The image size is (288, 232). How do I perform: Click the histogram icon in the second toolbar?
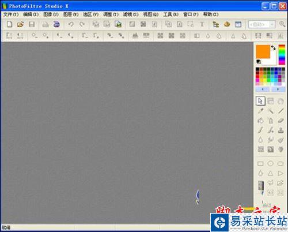click(x=135, y=35)
